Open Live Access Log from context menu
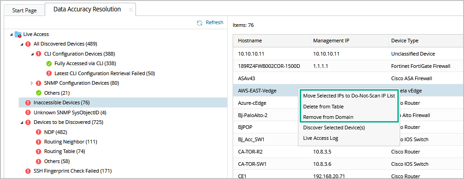 [320, 138]
